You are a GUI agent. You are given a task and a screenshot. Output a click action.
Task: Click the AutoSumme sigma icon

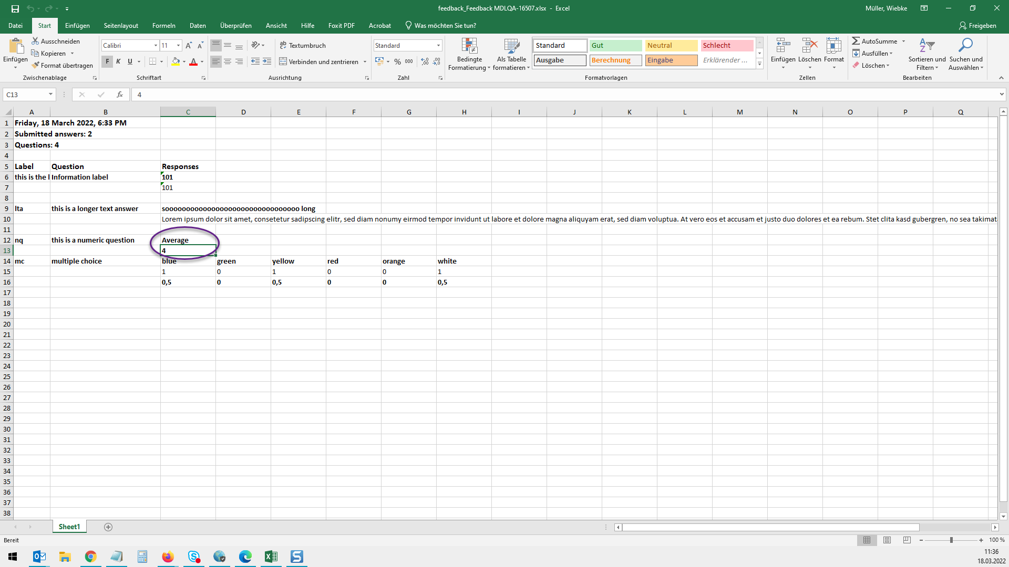click(856, 41)
